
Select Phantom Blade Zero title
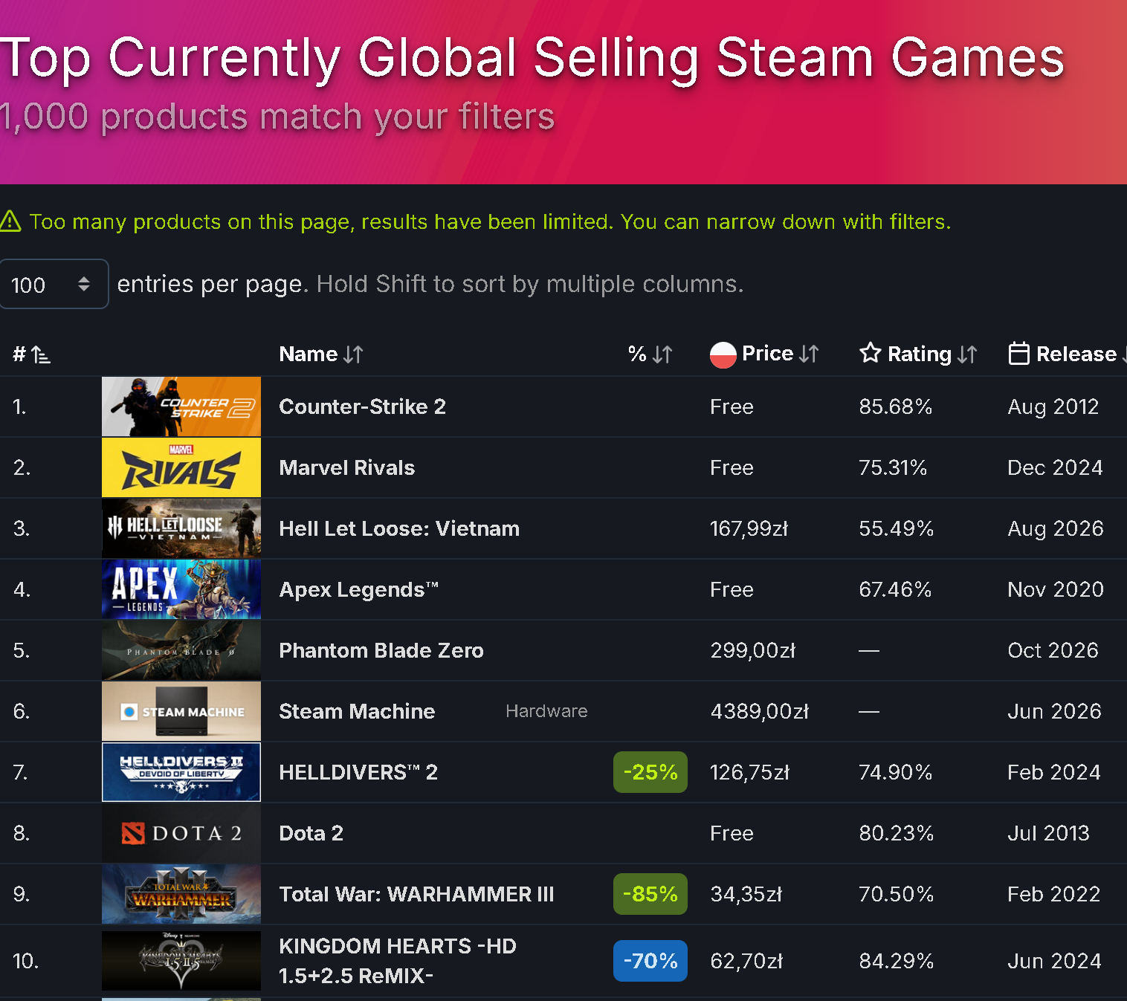381,650
